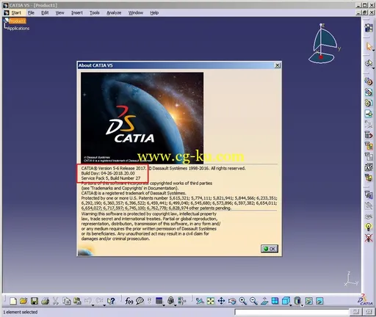
Task: Select the Rotate view icon
Action: point(232,301)
